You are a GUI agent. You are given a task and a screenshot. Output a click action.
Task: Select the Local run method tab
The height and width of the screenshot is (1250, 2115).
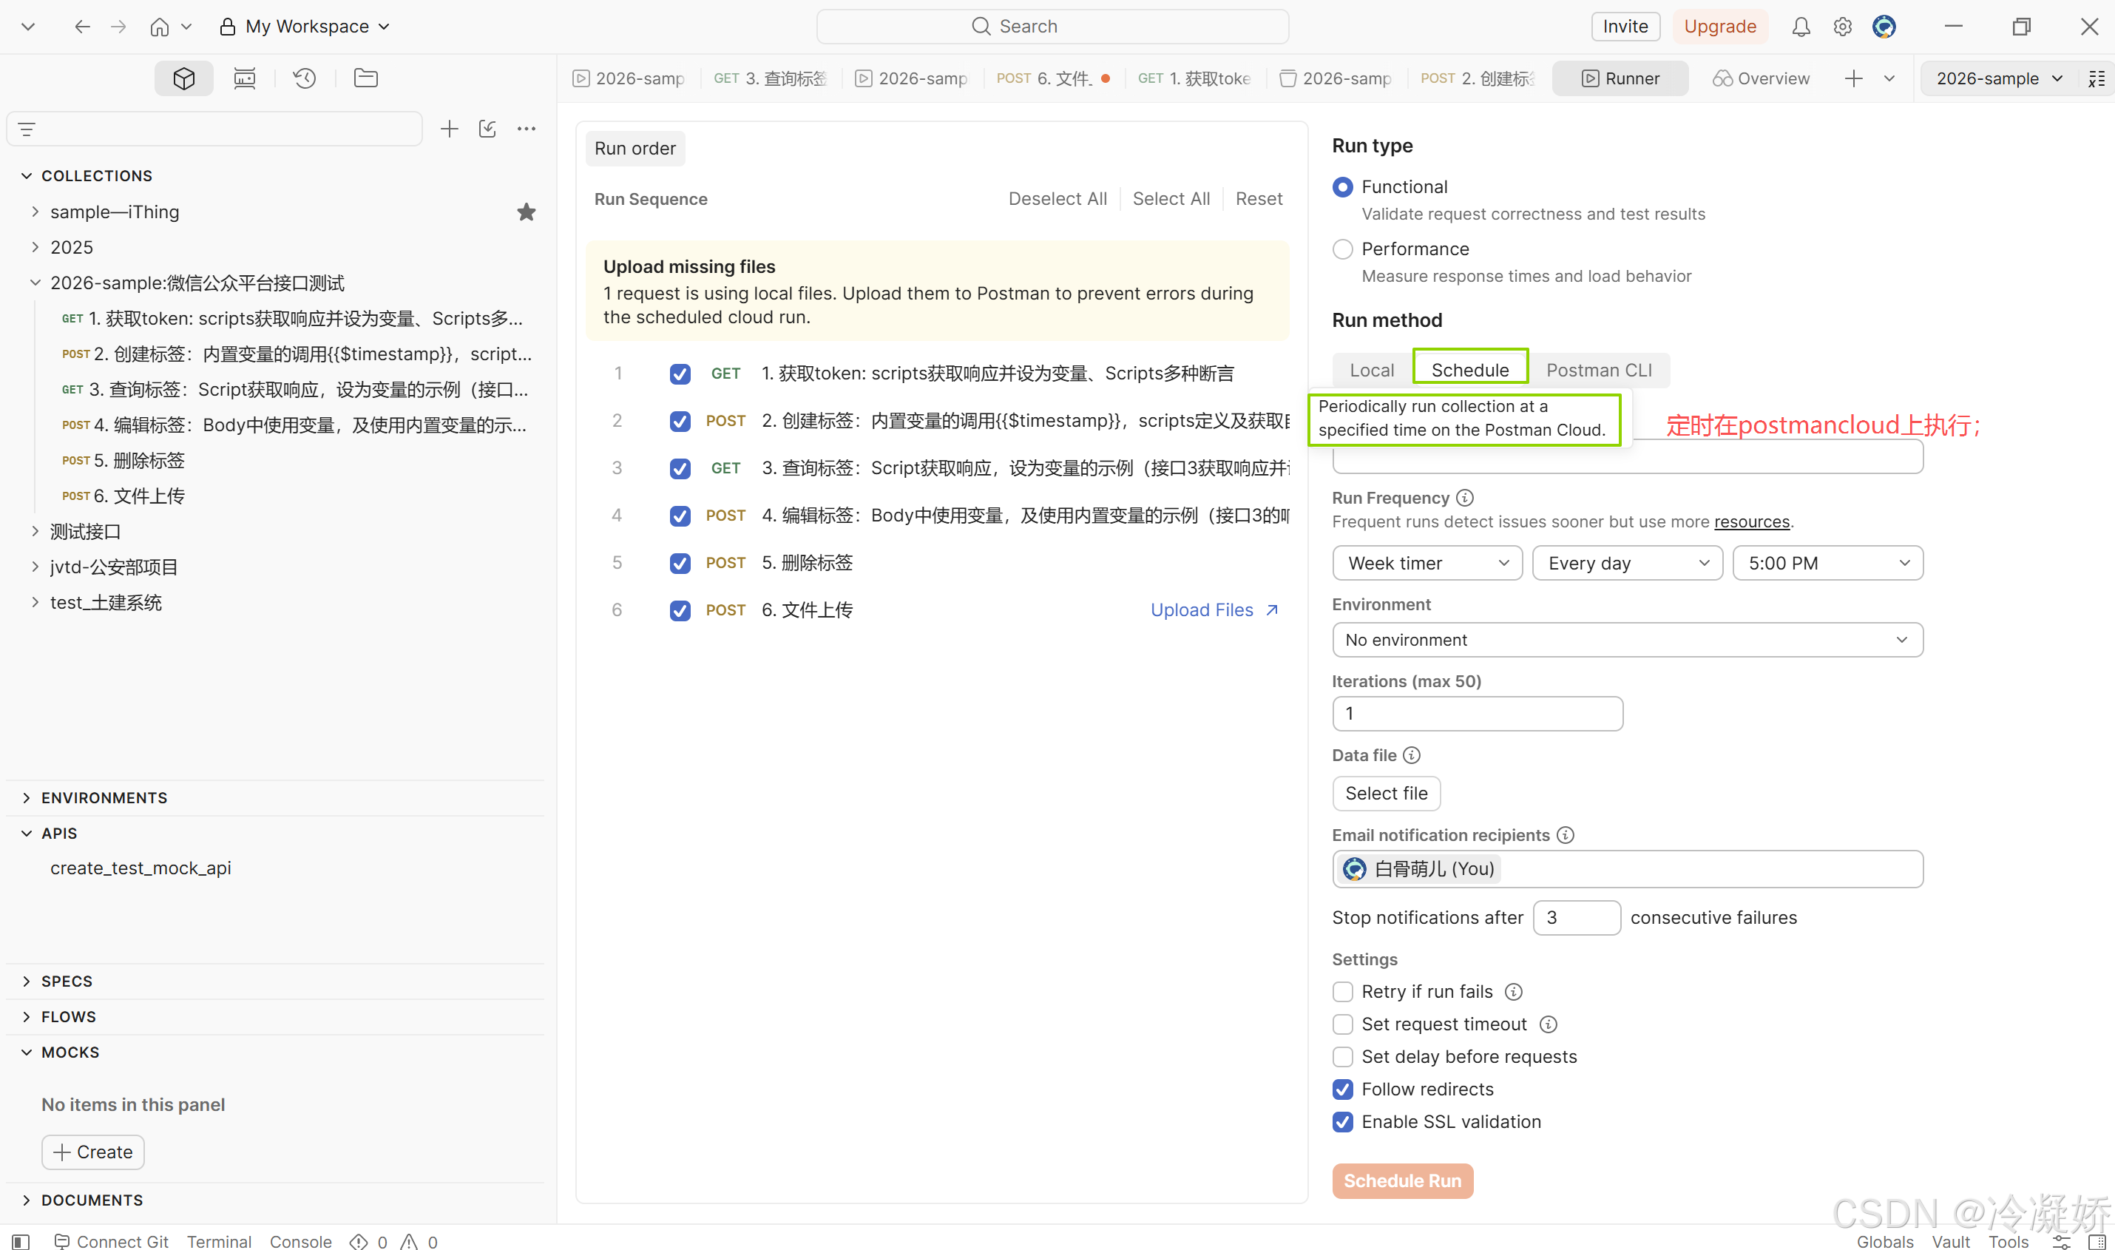(1373, 371)
